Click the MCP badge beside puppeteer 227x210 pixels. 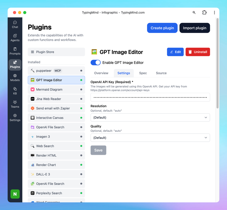pyautogui.click(x=58, y=71)
